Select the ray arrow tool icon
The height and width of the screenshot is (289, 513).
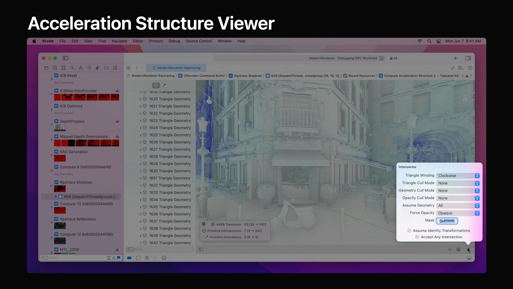(164, 85)
